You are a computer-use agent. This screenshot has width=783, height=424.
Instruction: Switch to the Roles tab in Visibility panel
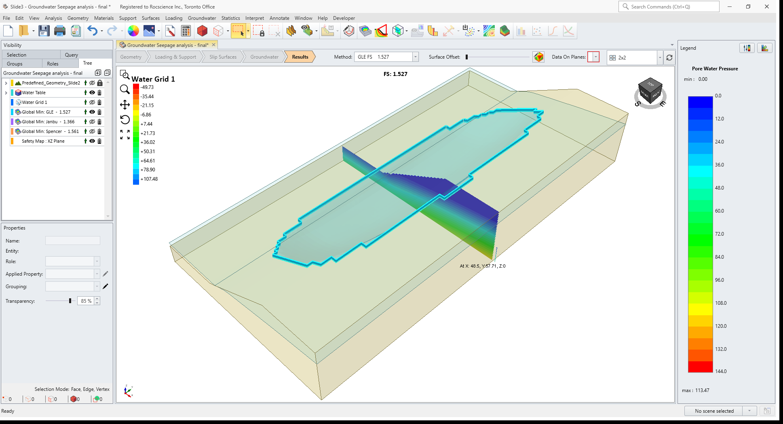click(x=53, y=63)
